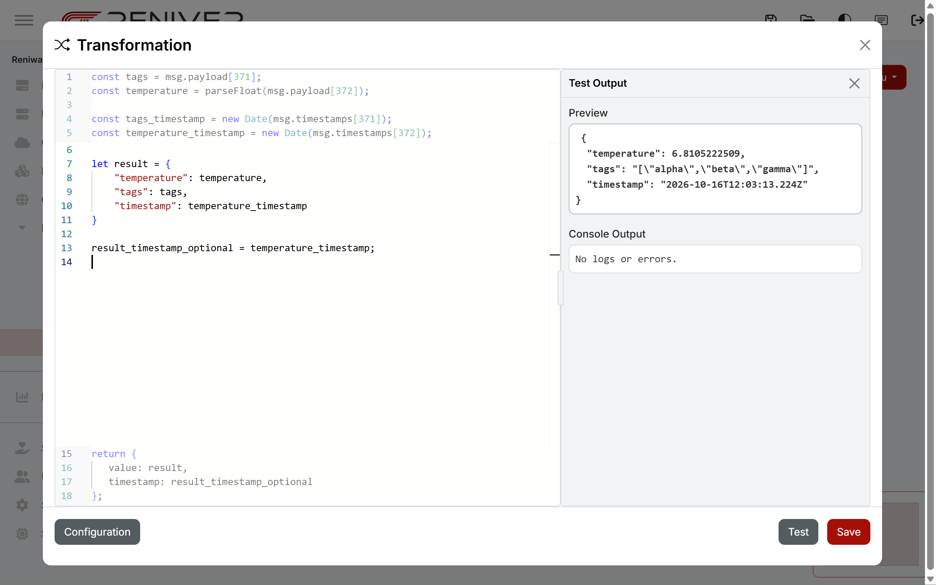Click the shuffle Transformation icon

[x=62, y=45]
